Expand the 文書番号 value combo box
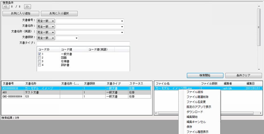Image resolution: width=264 pixels, height=134 pixels. (122, 21)
